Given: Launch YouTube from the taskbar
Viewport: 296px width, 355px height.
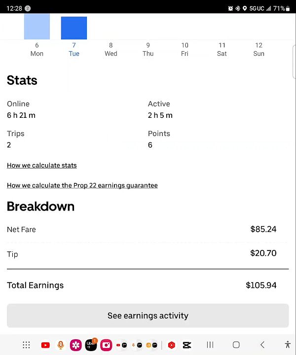Looking at the screenshot, I should (45, 345).
